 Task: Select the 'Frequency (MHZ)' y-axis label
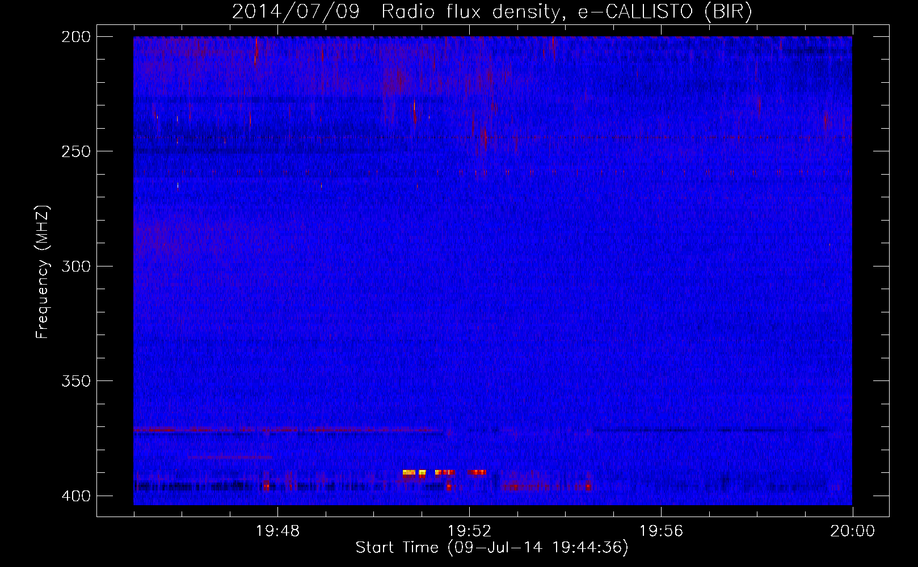[43, 272]
